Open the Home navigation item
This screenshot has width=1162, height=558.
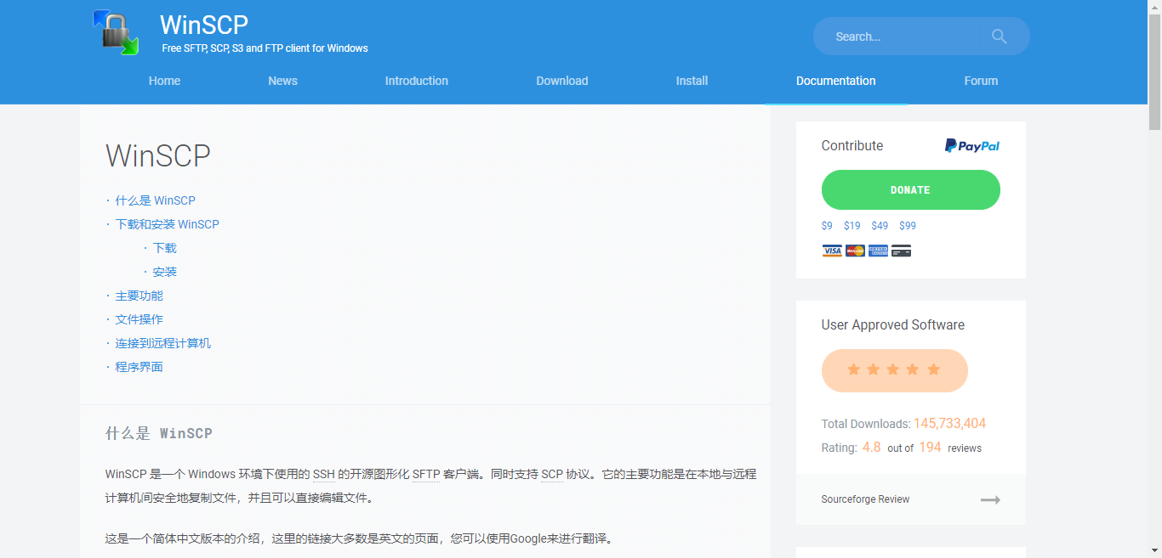164,81
